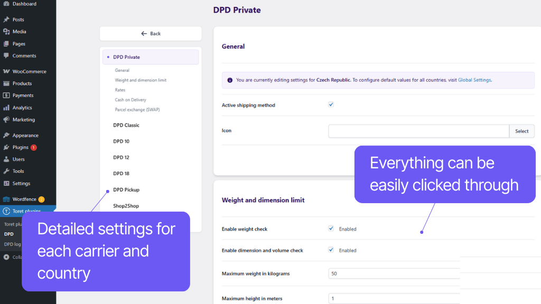Click the Appearance brush icon

pos(6,135)
